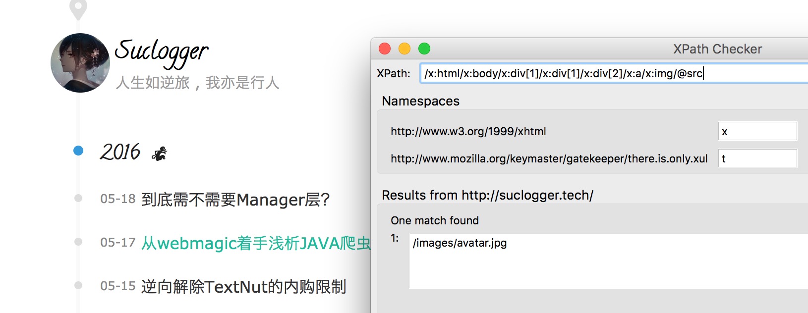Open the post 从webmagic着手浅析JAVA爬虫
Screen dimensions: 808x313
coord(256,243)
